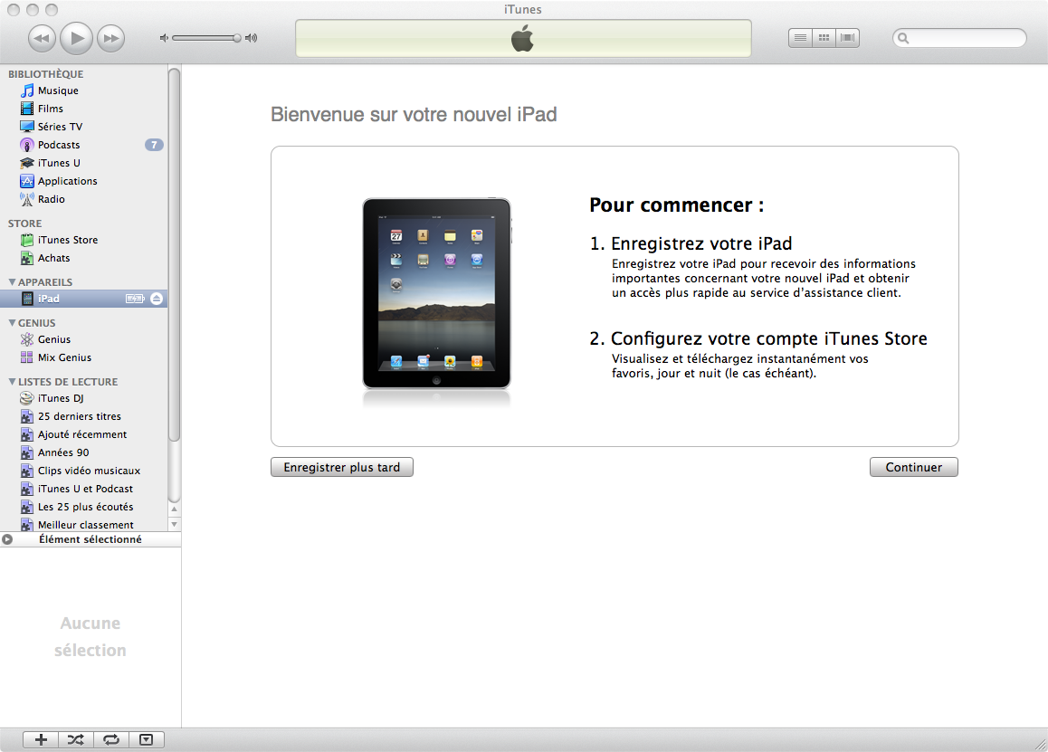The image size is (1048, 752).
Task: Click the sidebar scroll up arrow
Action: tap(175, 509)
